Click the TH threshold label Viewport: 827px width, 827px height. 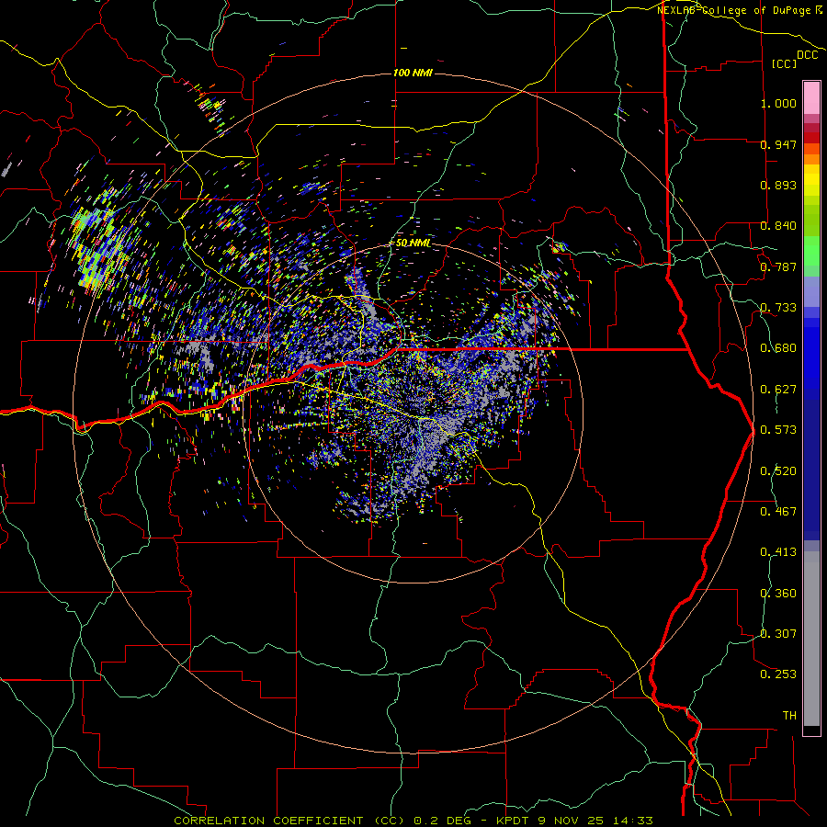click(789, 716)
